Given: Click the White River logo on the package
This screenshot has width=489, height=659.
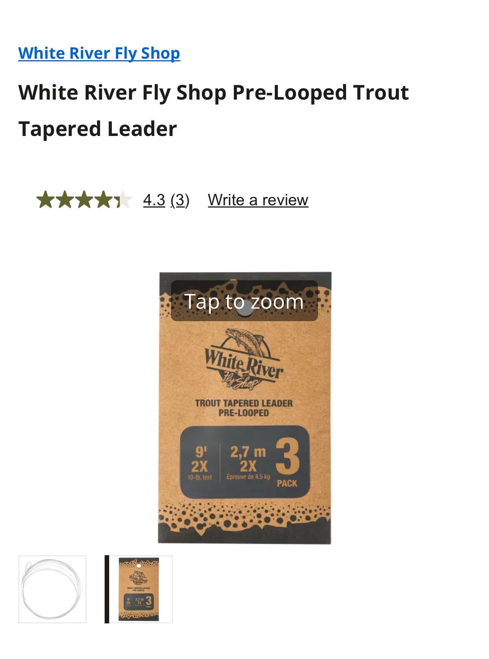Looking at the screenshot, I should click(244, 359).
